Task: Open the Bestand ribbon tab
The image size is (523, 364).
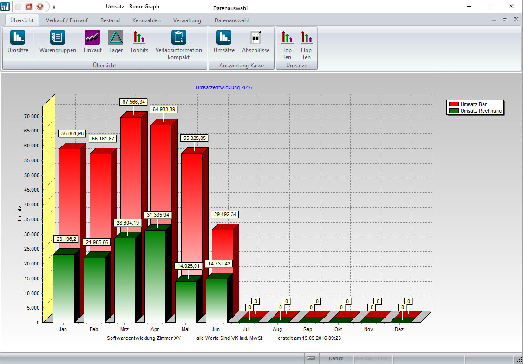Action: point(110,20)
